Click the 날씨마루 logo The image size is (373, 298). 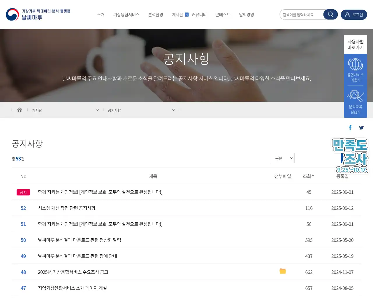(x=38, y=15)
